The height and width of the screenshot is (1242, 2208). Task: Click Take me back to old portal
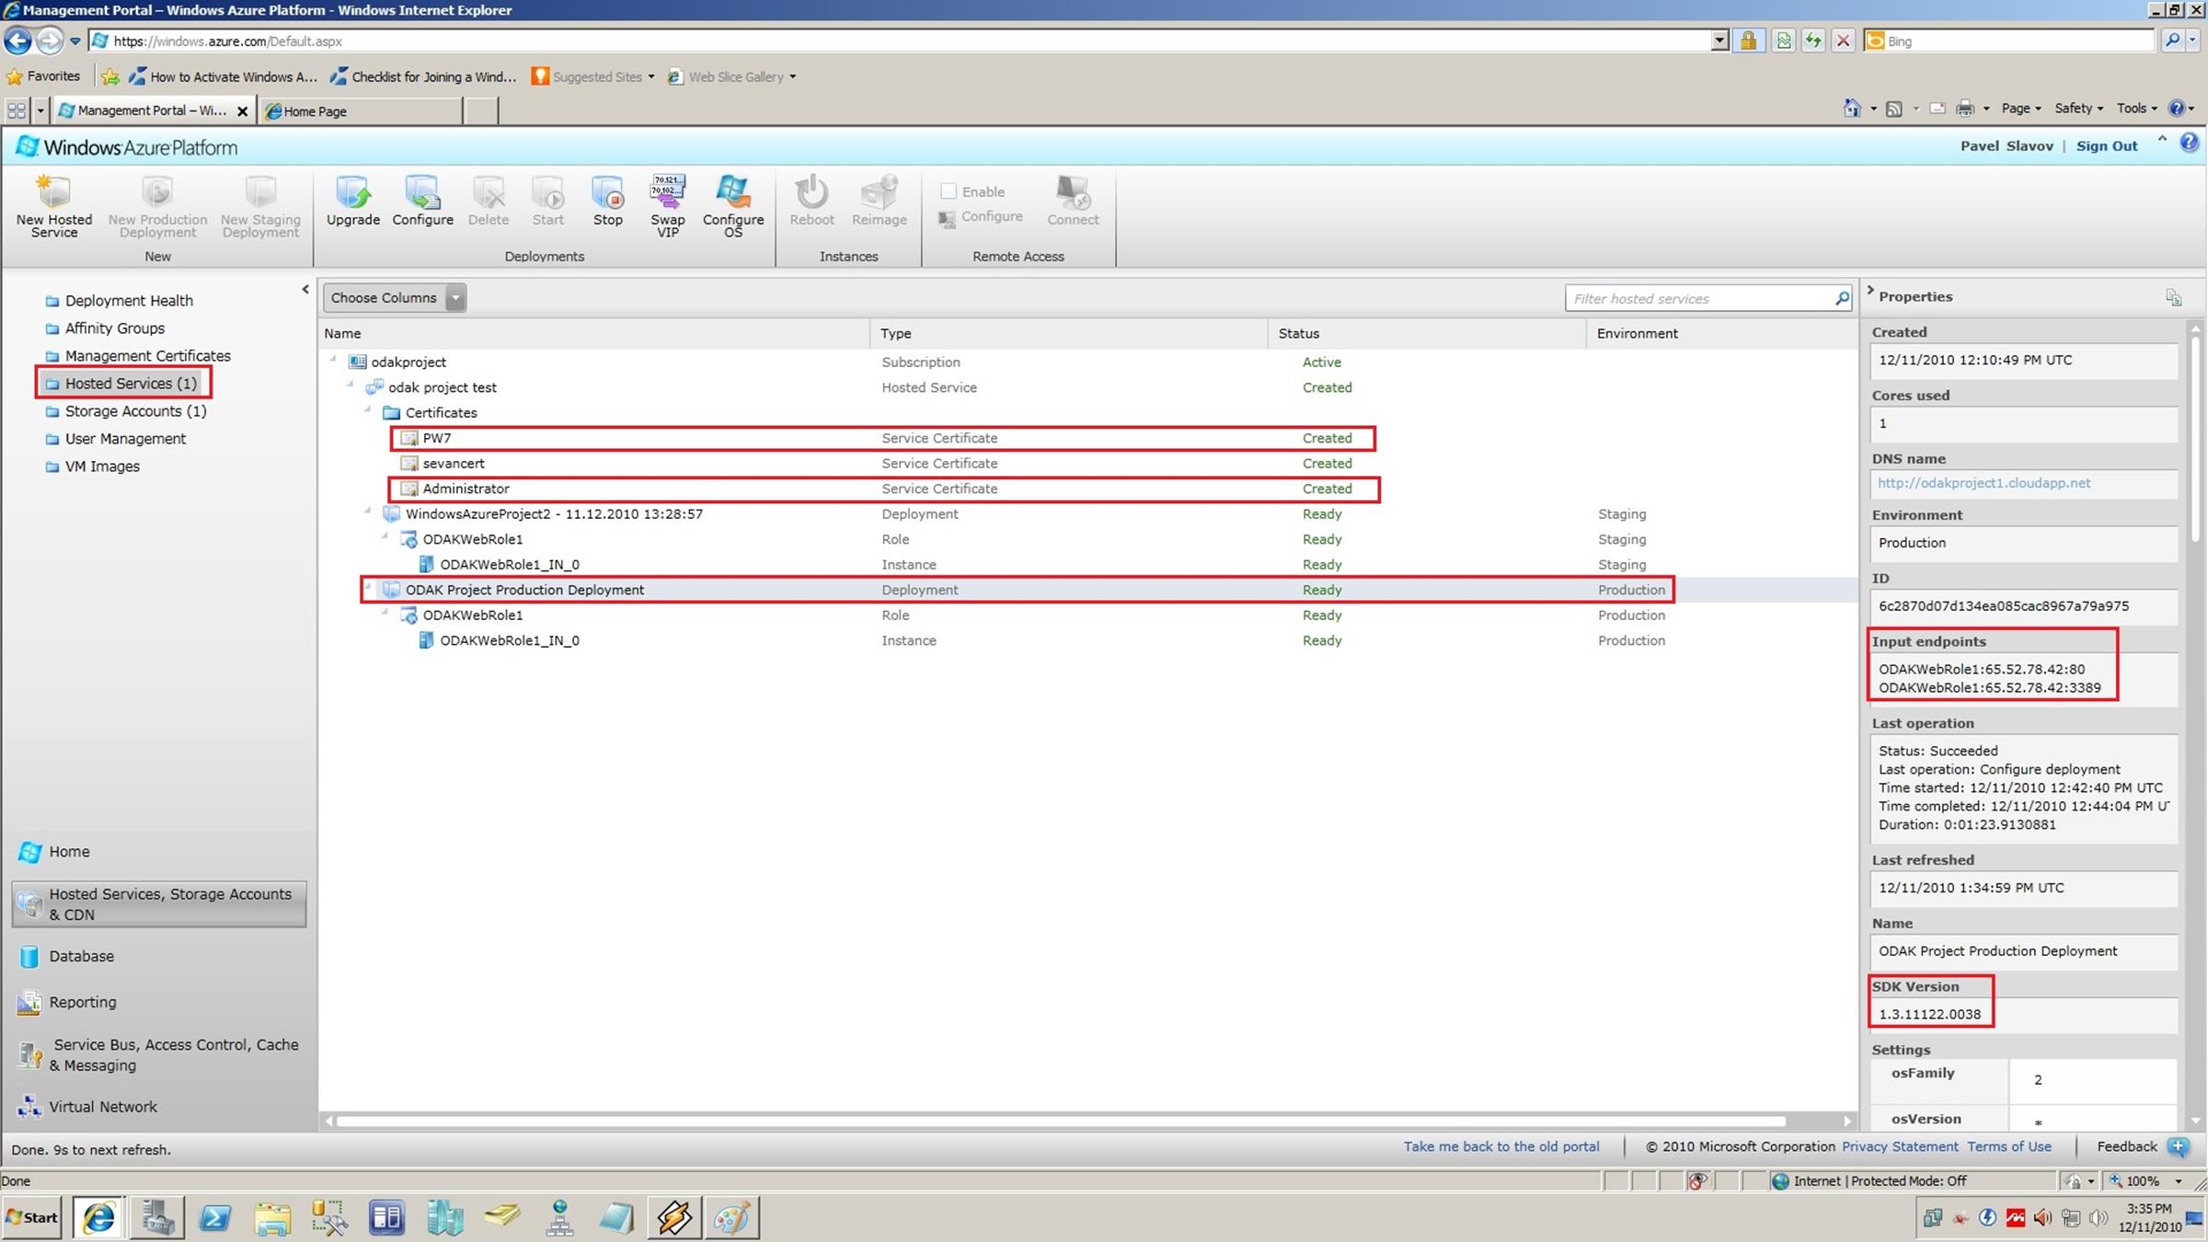tap(1501, 1146)
